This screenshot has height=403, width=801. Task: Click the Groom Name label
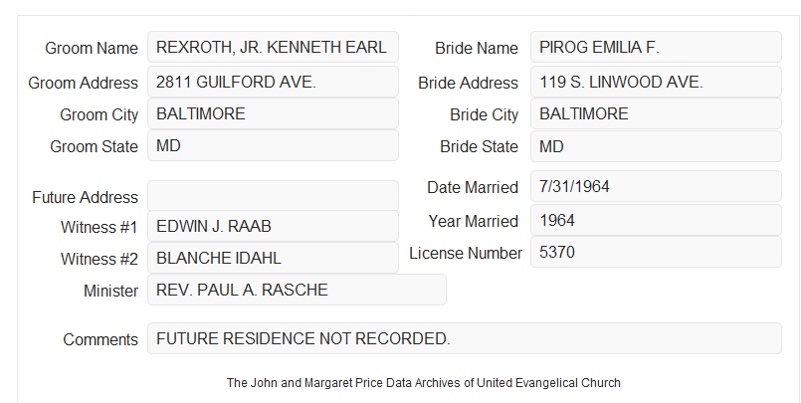click(x=92, y=48)
